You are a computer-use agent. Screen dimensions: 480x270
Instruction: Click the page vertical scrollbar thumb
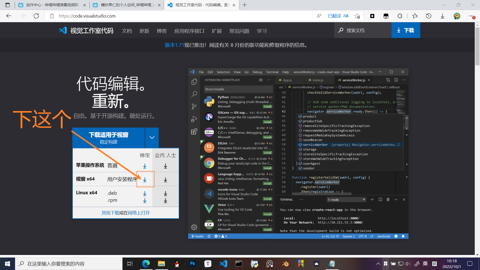pos(477,46)
